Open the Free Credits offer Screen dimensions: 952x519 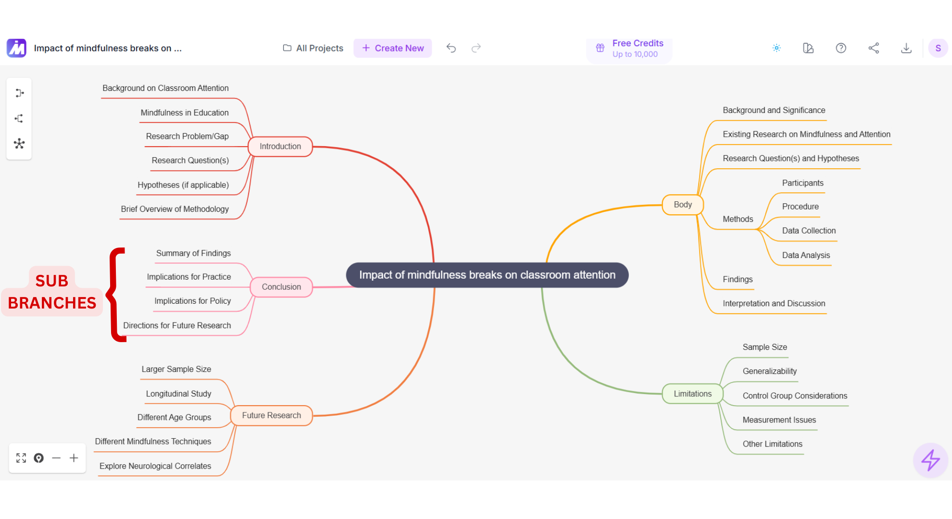(629, 49)
